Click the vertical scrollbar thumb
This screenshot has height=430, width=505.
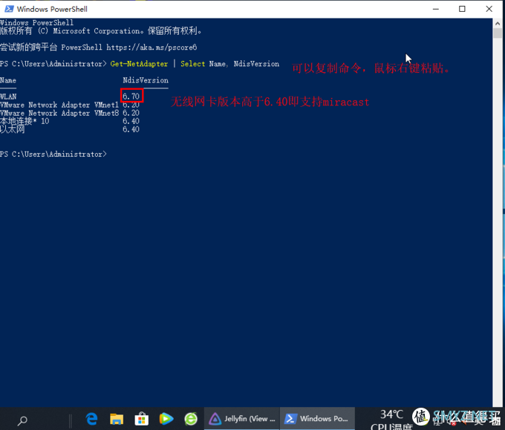coord(498,33)
